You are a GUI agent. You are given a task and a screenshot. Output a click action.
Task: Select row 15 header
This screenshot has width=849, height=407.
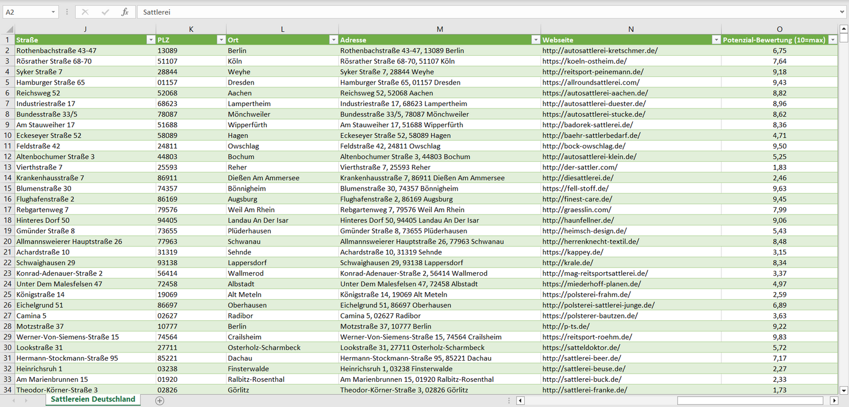pos(8,188)
